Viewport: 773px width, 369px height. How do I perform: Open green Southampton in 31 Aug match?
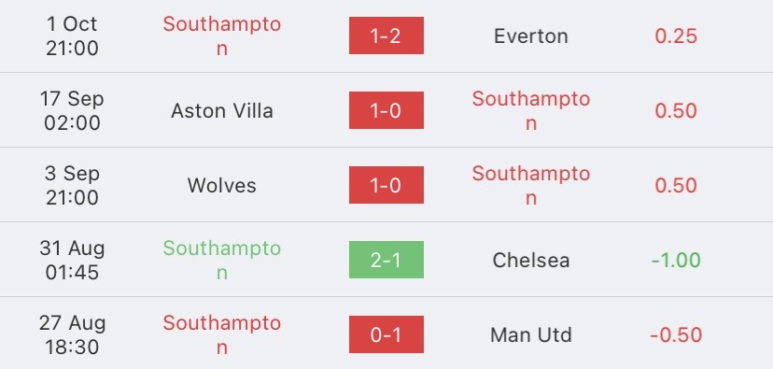(222, 261)
